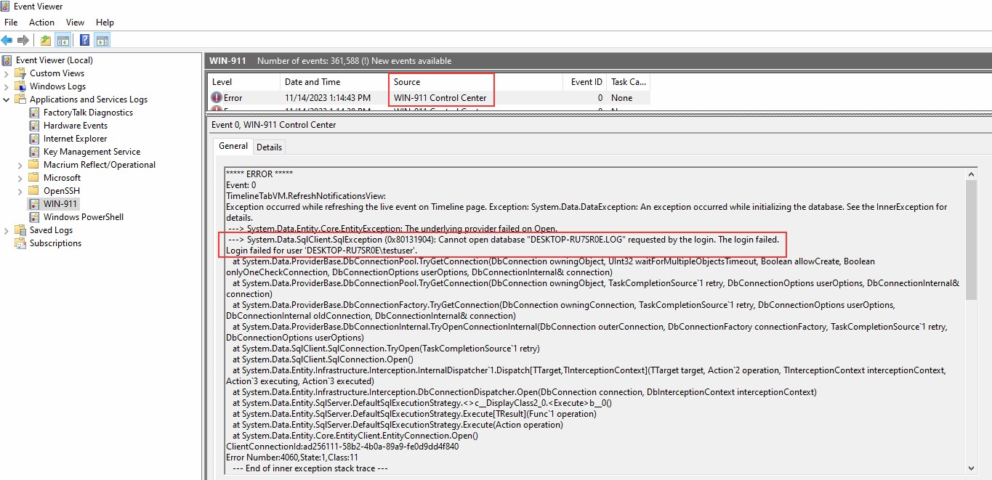Click the Back arrow toolbar icon
The width and height of the screenshot is (992, 480).
pyautogui.click(x=7, y=41)
